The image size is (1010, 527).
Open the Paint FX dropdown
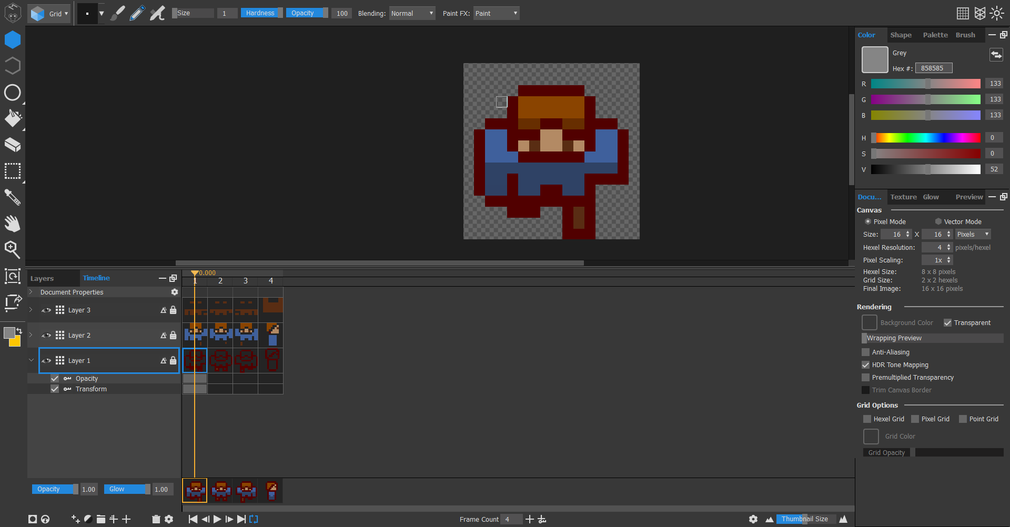pos(496,13)
